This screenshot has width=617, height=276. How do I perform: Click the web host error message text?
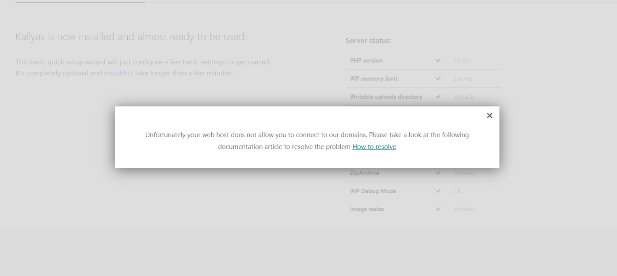(307, 141)
